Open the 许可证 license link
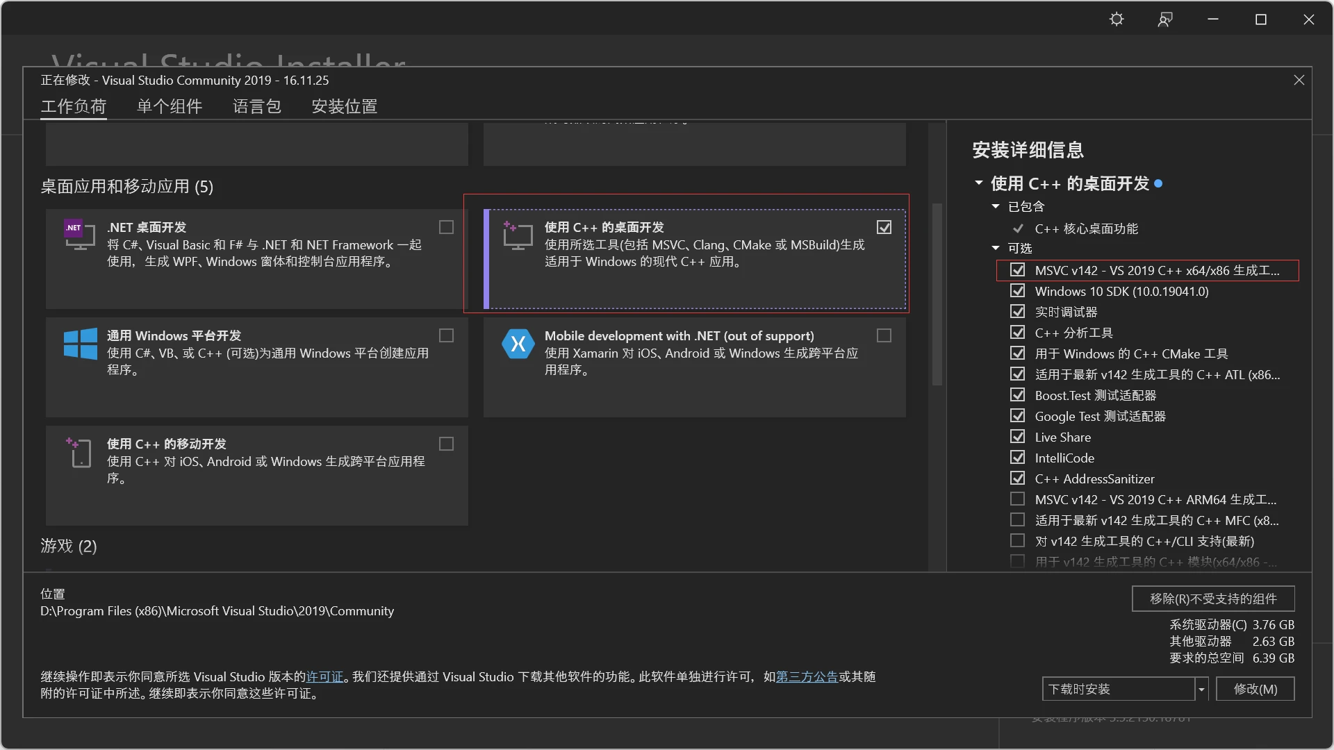This screenshot has width=1334, height=750. [x=325, y=676]
